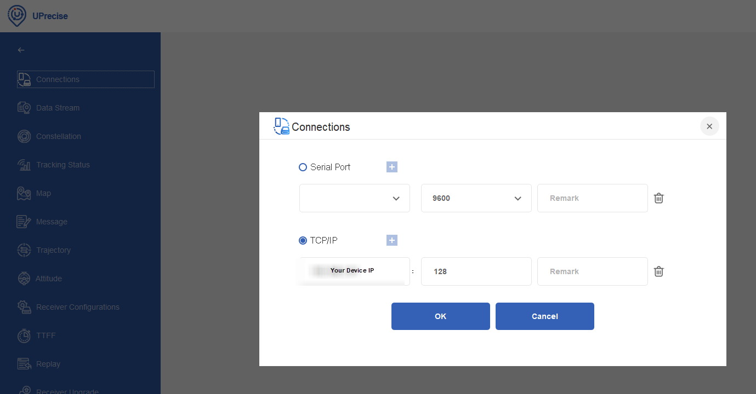Viewport: 756px width, 394px height.
Task: Click the Attitude sidebar icon
Action: coord(24,279)
